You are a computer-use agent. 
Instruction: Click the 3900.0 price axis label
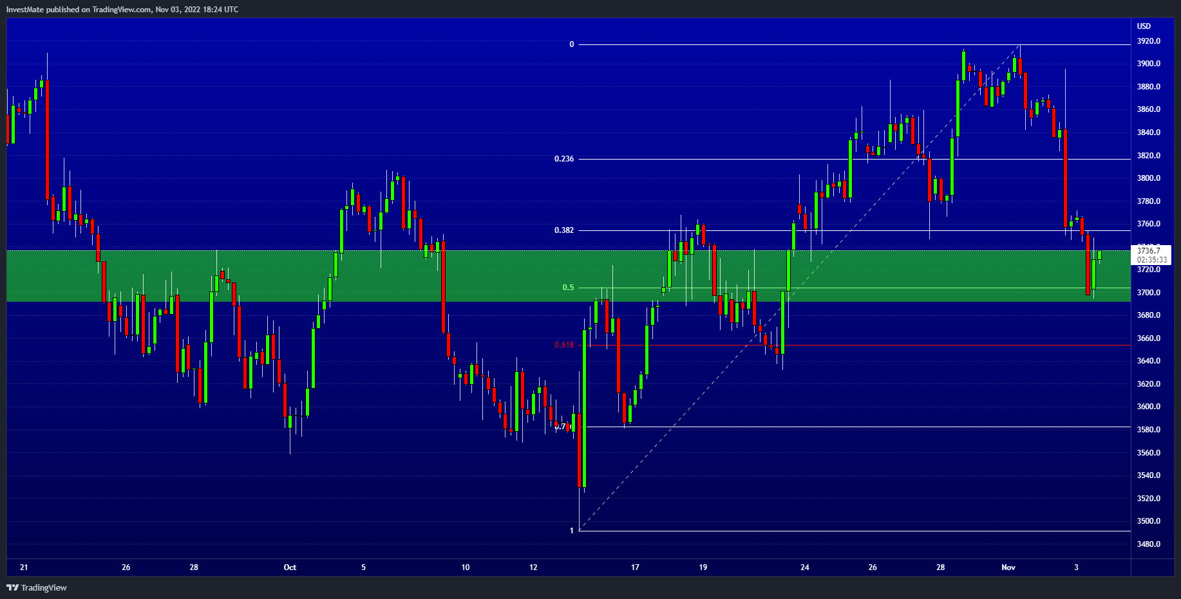[1149, 64]
